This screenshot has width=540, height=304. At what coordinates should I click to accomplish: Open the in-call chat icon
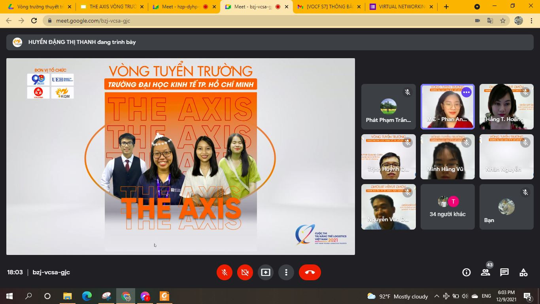[x=504, y=272]
